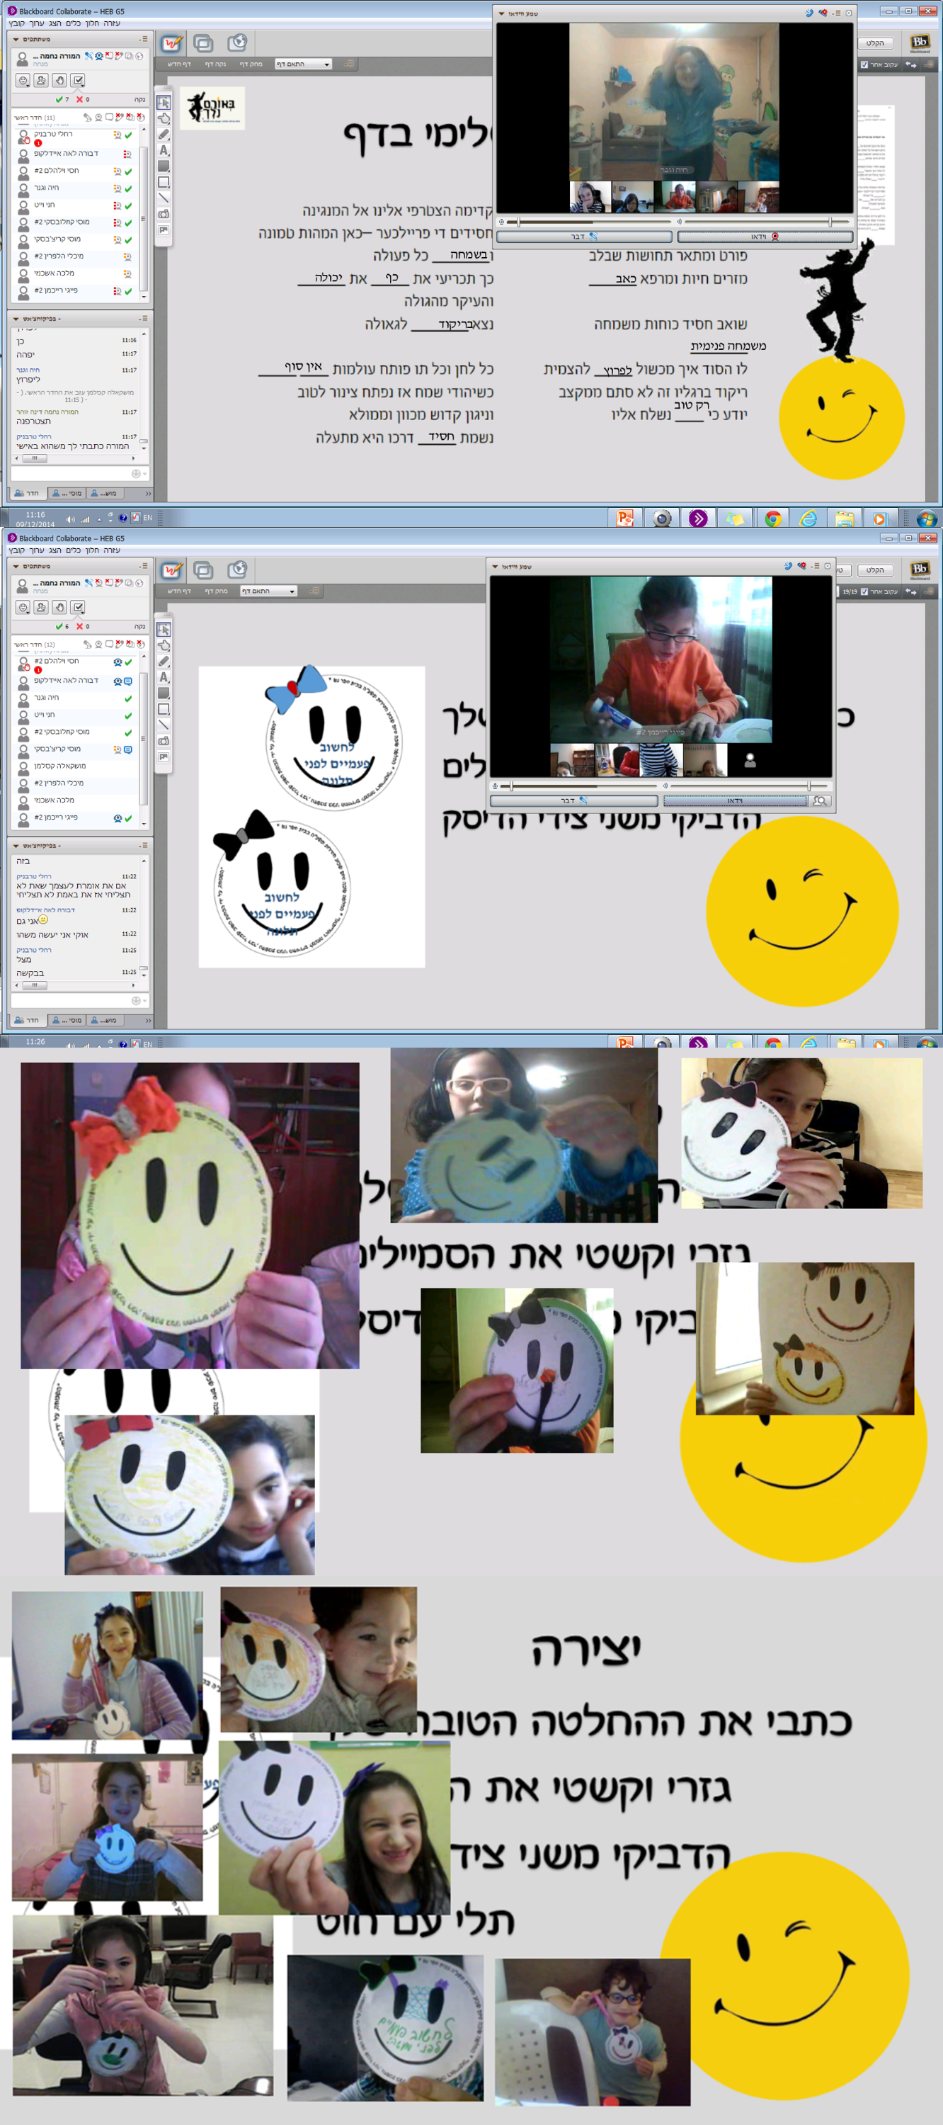The width and height of the screenshot is (943, 2125).
Task: Click the page navigation arrows in upper window
Action: tap(911, 64)
